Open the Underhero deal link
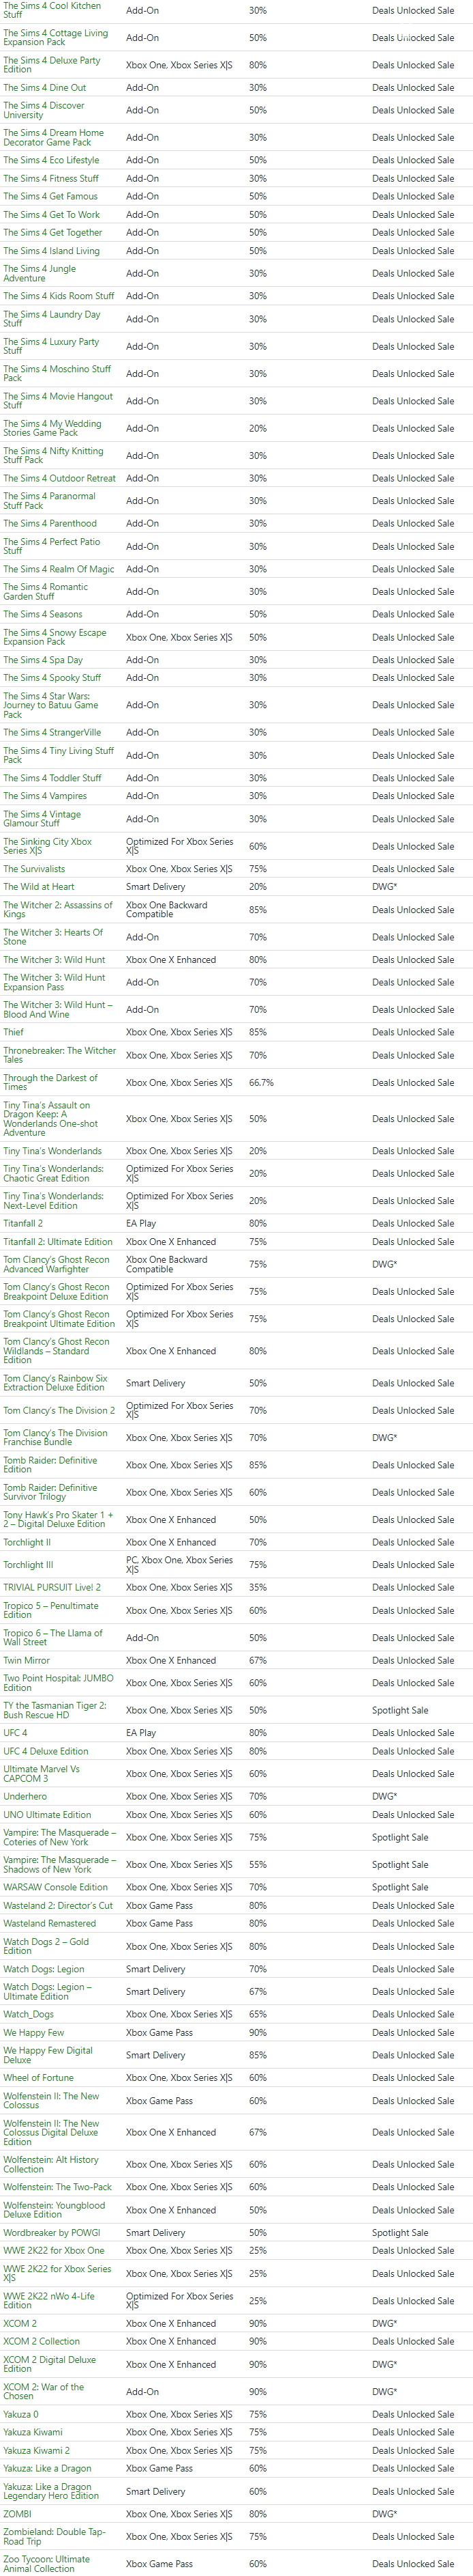Image resolution: width=473 pixels, height=2576 pixels. coord(25,1796)
